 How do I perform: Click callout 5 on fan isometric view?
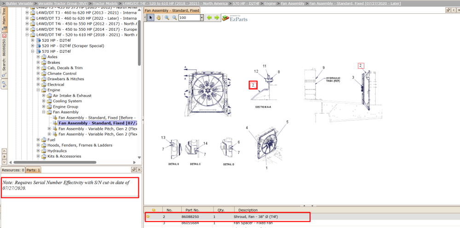click(287, 122)
